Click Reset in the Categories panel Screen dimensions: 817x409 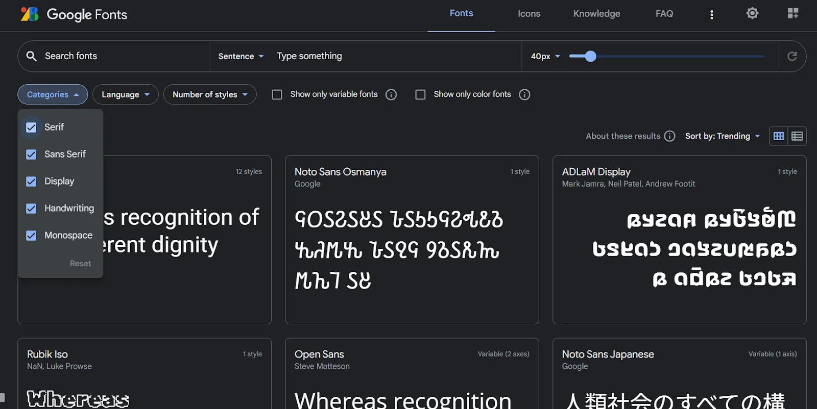pos(80,264)
